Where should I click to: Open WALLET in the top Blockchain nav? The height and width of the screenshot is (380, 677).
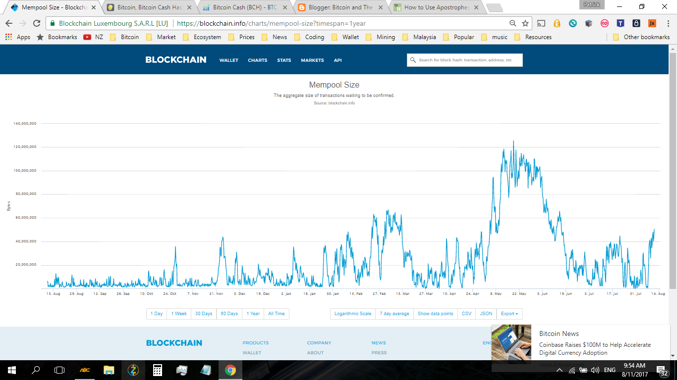click(229, 60)
